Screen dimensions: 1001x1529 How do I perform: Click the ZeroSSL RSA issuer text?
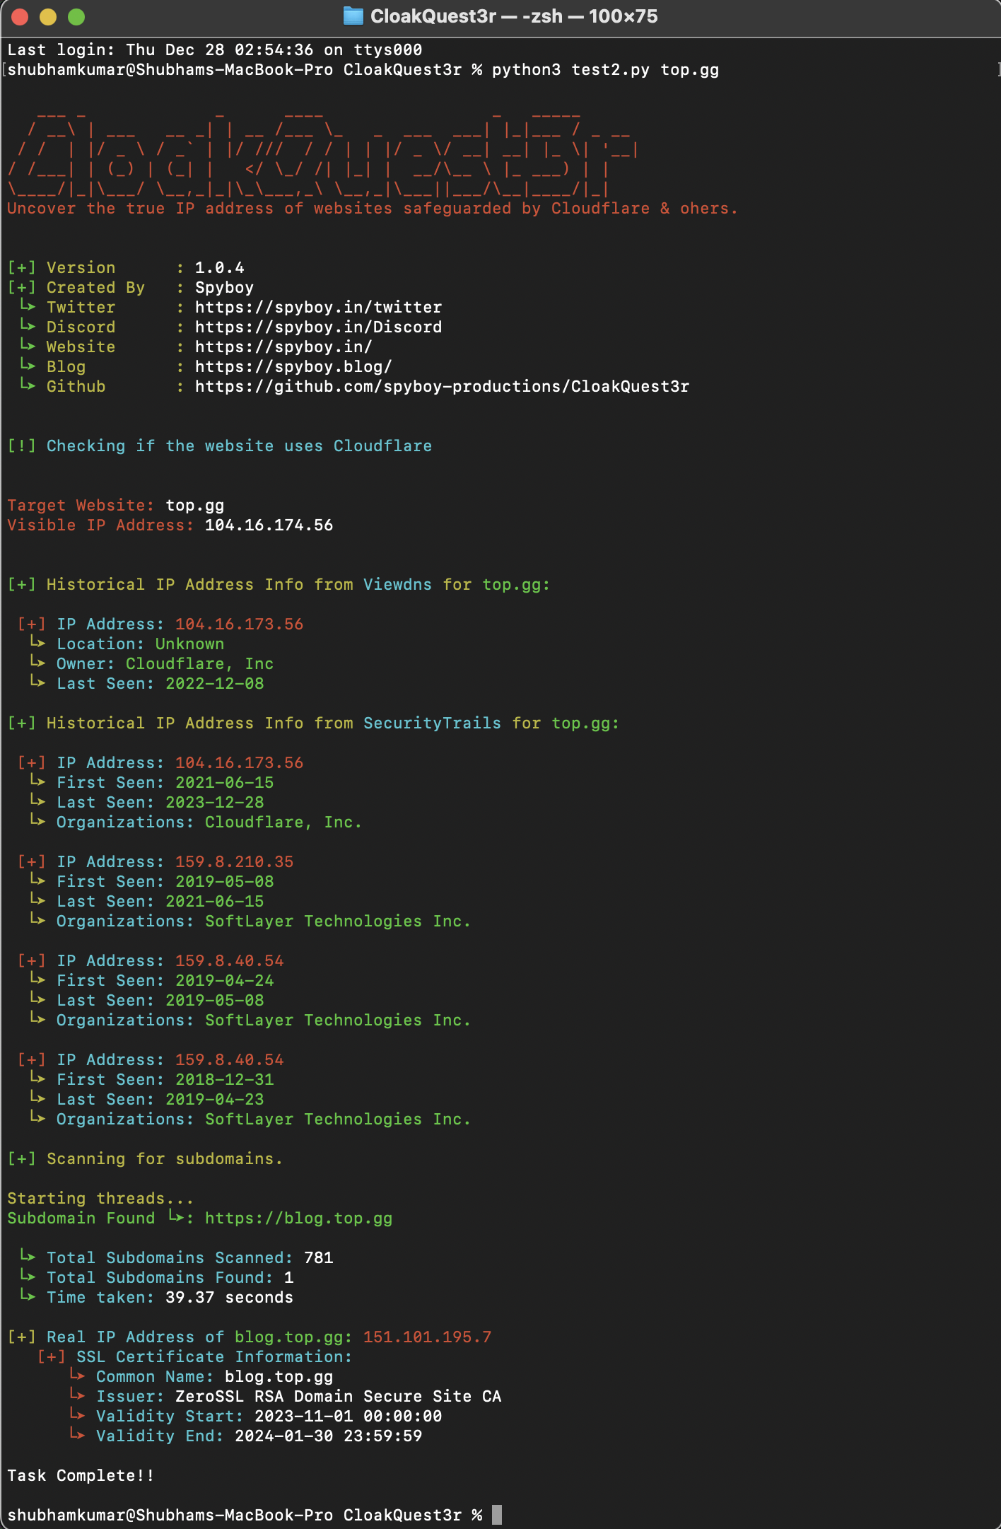[338, 1396]
